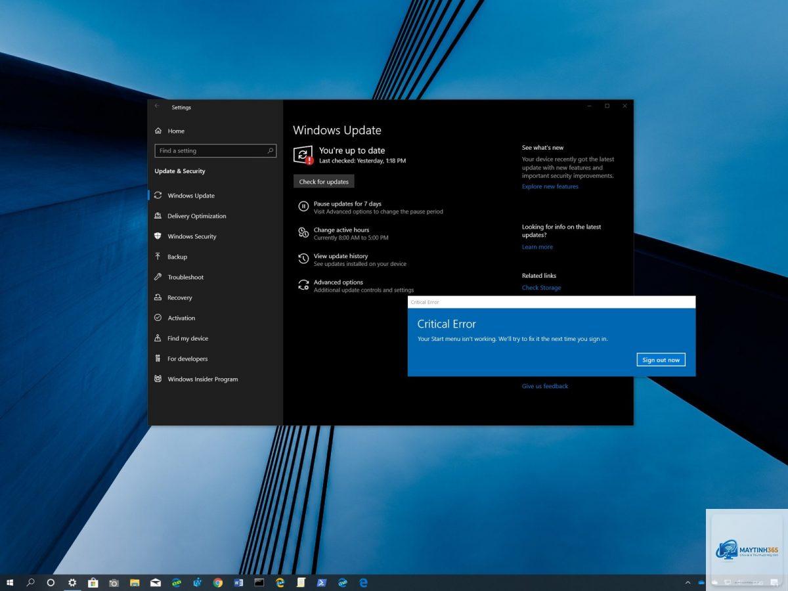Open Edge Canary with yellow badge on taskbar

pyautogui.click(x=280, y=582)
